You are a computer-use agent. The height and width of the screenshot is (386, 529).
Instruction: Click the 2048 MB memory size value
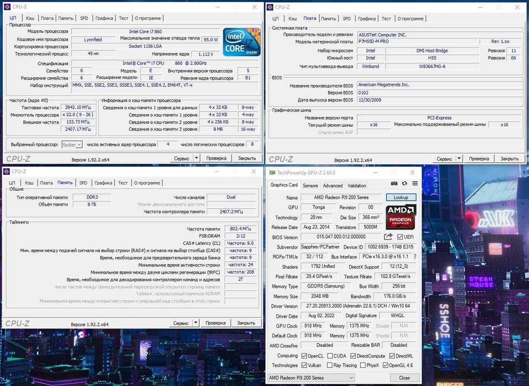click(x=319, y=296)
